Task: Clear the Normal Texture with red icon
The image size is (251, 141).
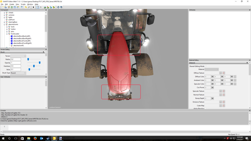Action: tap(224, 95)
